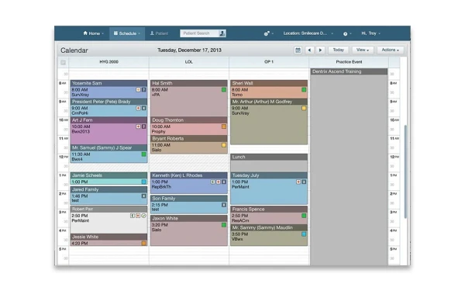Click the calendar vertical scrollbar thumb
This screenshot has height=291, width=465.
point(405,172)
